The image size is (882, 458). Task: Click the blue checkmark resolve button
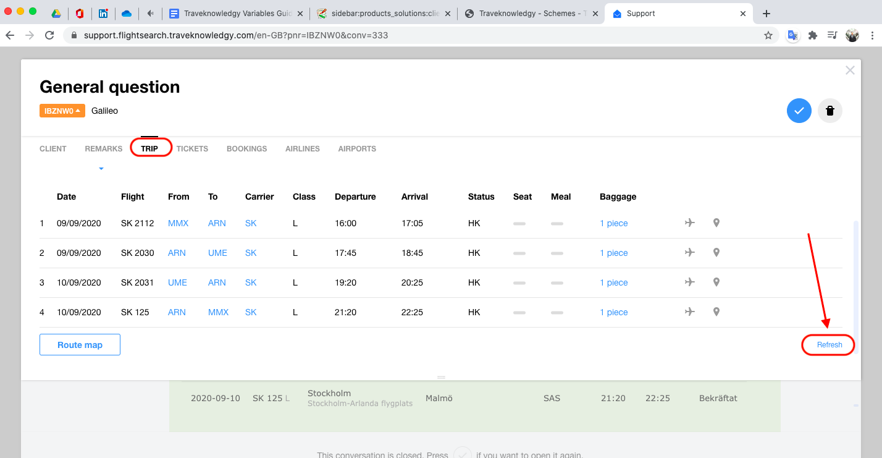[x=799, y=111]
